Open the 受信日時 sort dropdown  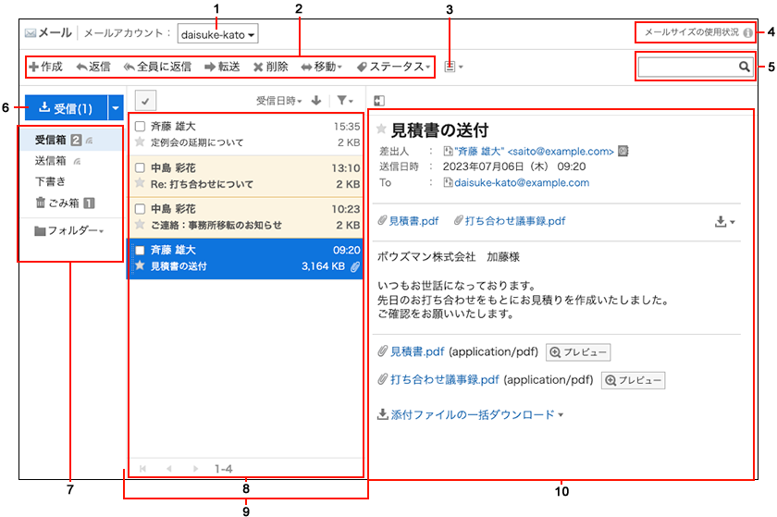click(279, 101)
